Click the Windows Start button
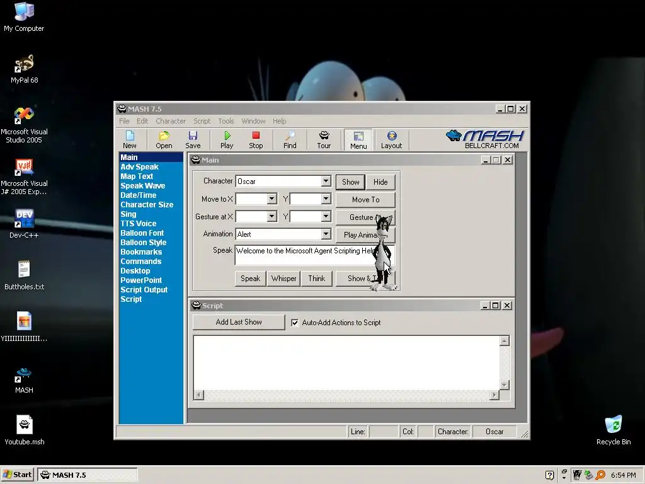 point(17,475)
